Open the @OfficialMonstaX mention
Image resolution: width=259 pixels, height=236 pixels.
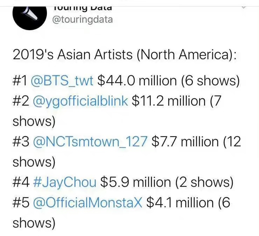coord(87,203)
